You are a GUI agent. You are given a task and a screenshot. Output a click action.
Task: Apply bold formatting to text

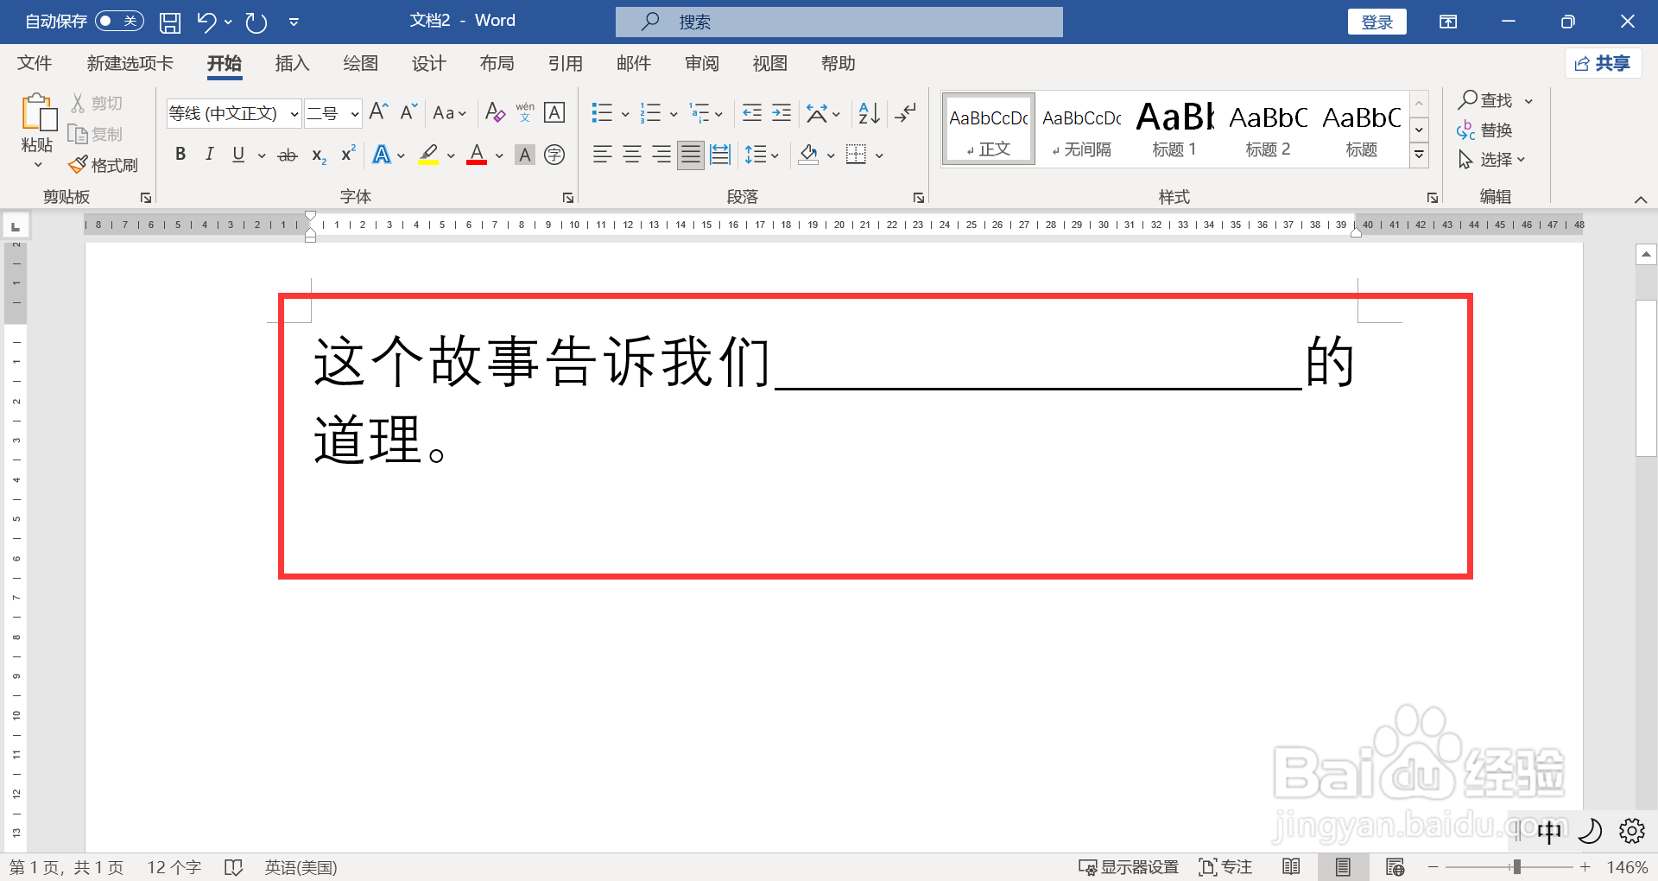tap(180, 155)
